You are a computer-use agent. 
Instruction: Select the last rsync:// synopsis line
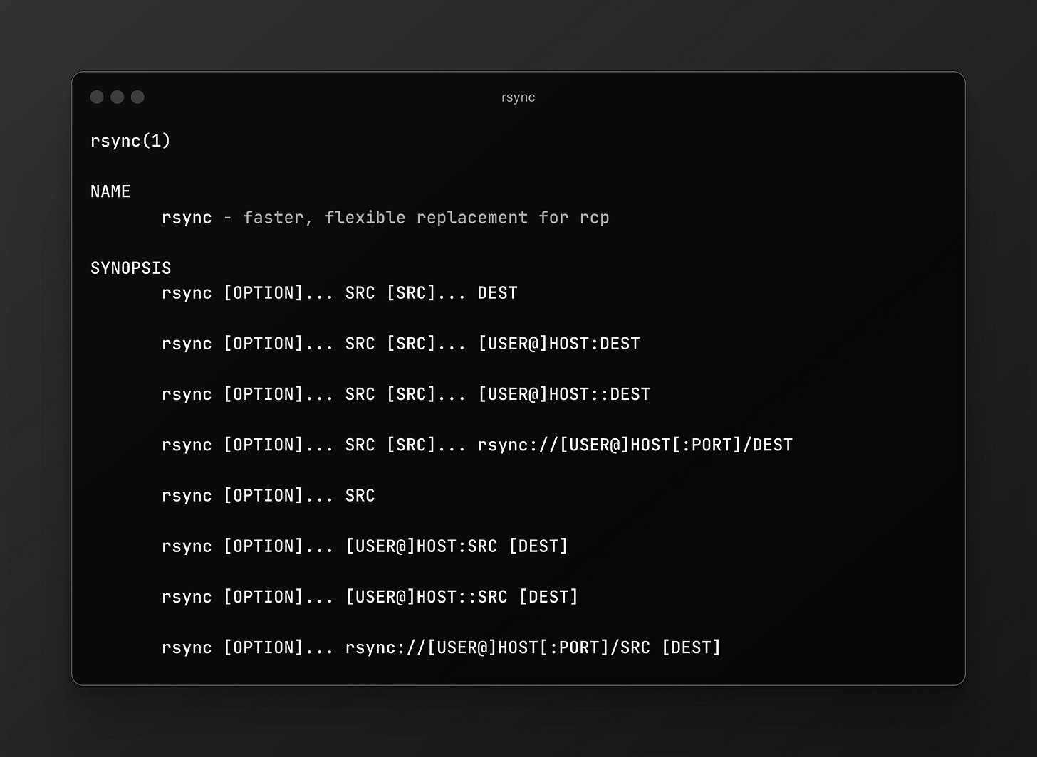pyautogui.click(x=440, y=647)
